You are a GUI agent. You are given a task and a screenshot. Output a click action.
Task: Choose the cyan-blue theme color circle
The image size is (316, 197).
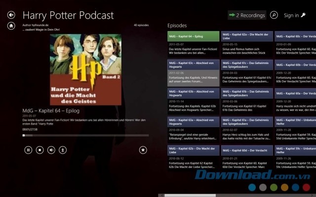pyautogui.click(x=252, y=187)
